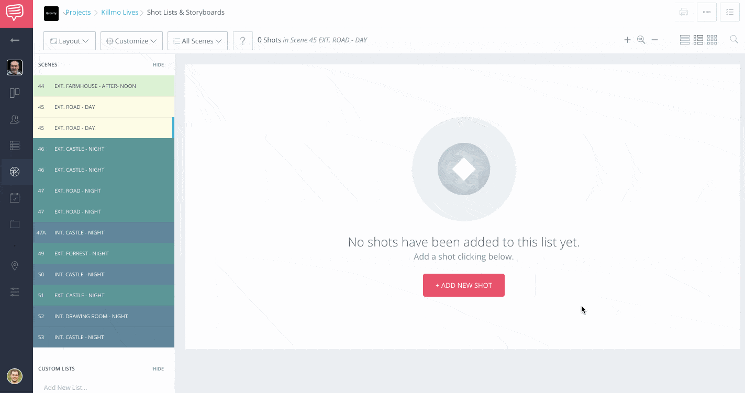Image resolution: width=745 pixels, height=393 pixels.
Task: Toggle the checklist panel icon at top right
Action: (x=730, y=12)
